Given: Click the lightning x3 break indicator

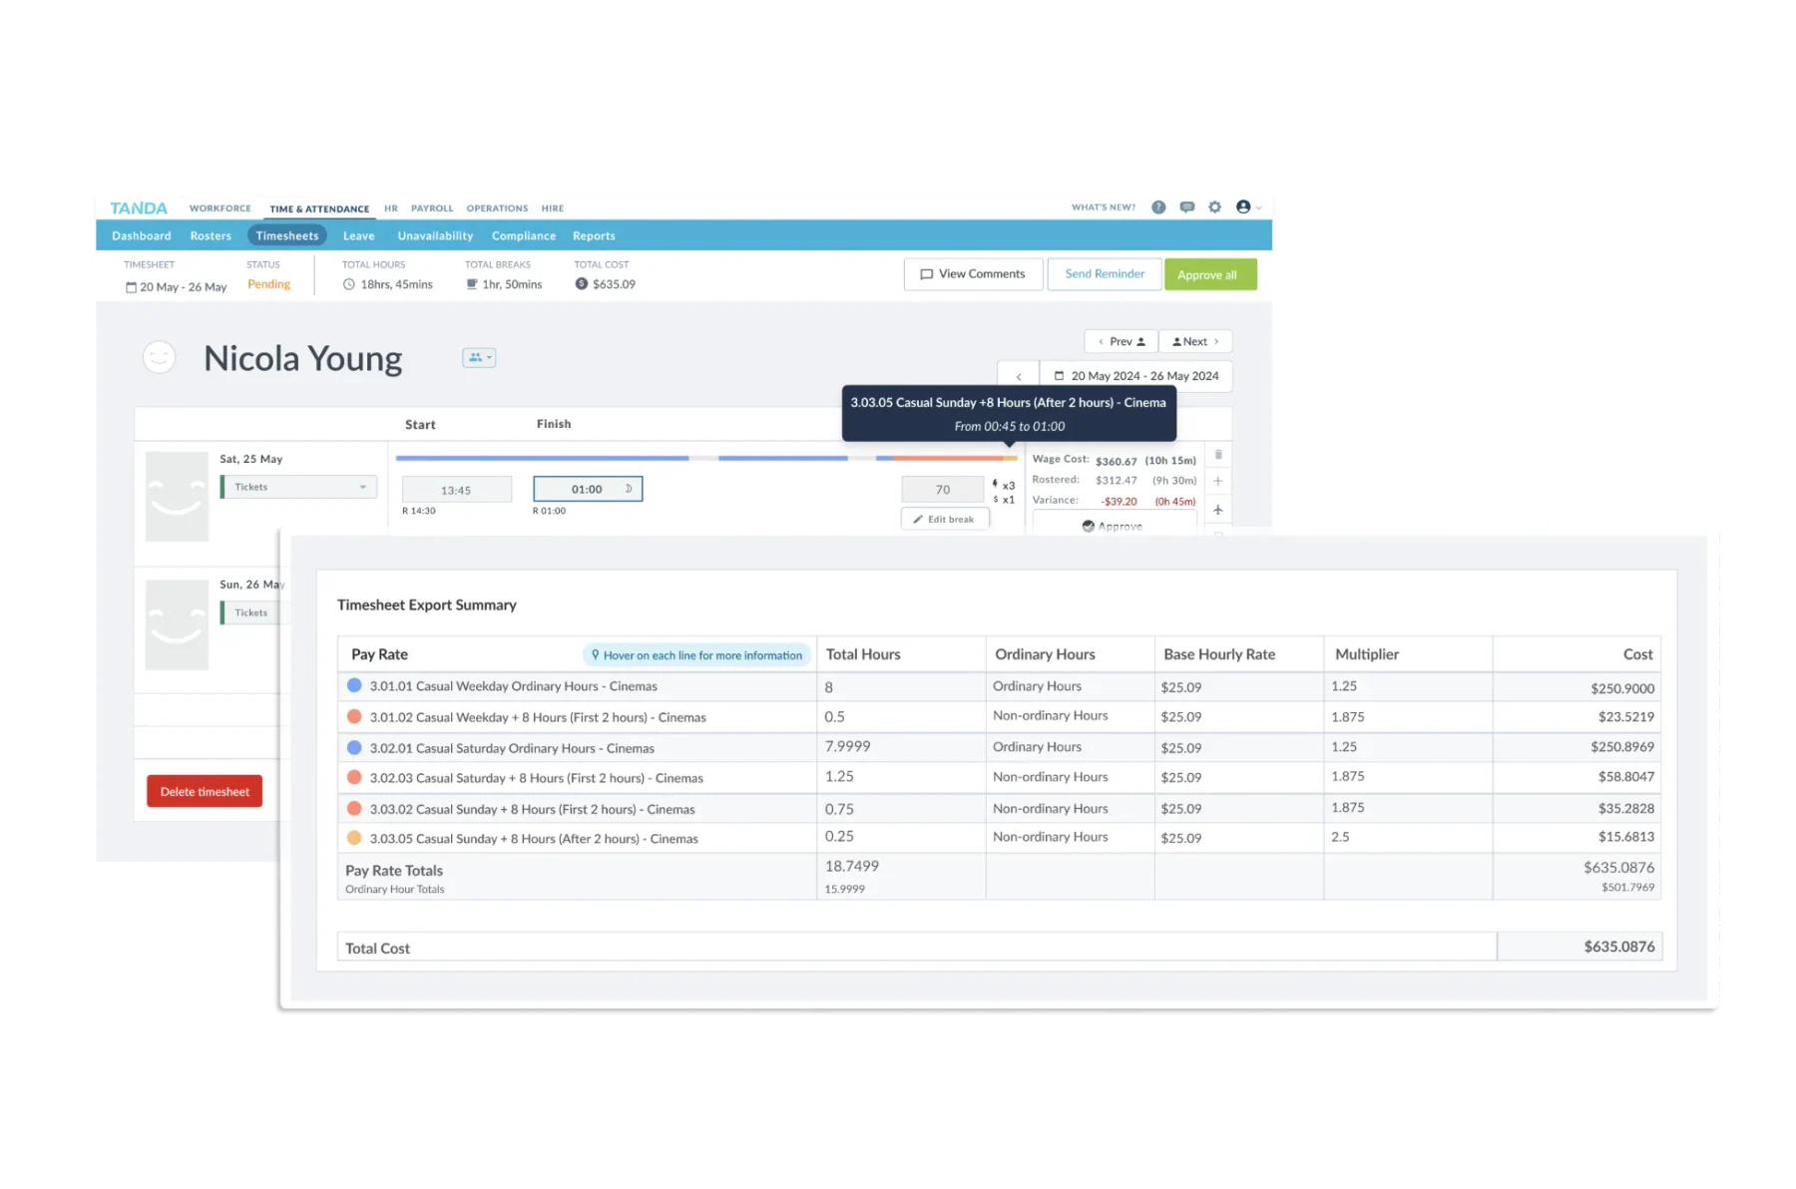Looking at the screenshot, I should (x=1004, y=485).
